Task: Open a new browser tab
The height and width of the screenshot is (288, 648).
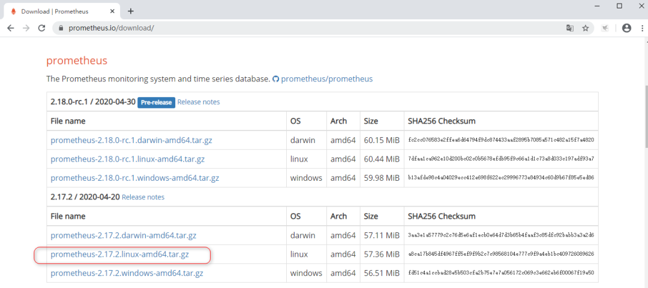Action: [x=131, y=11]
